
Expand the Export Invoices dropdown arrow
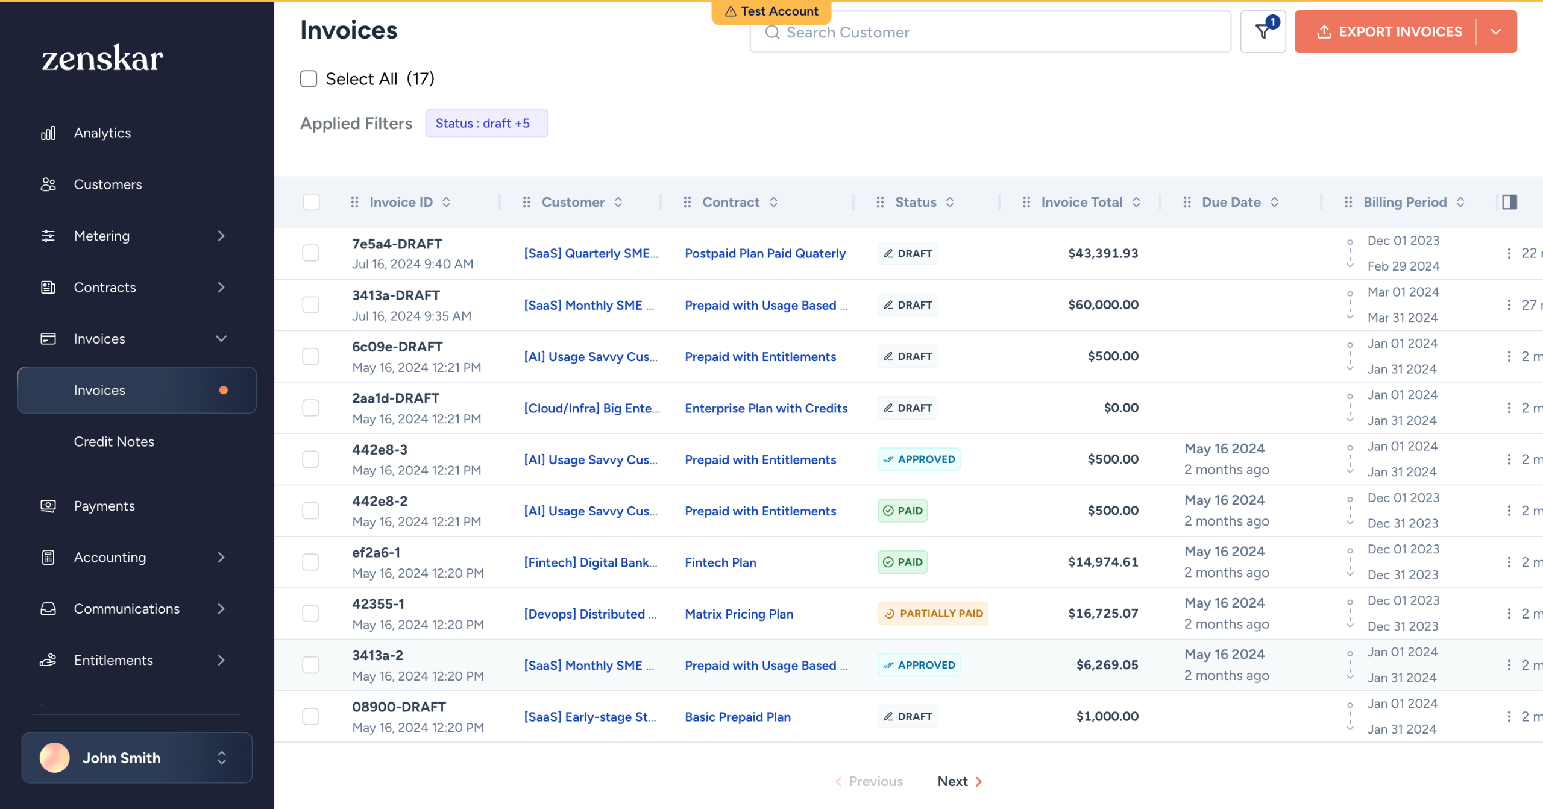[x=1495, y=31]
